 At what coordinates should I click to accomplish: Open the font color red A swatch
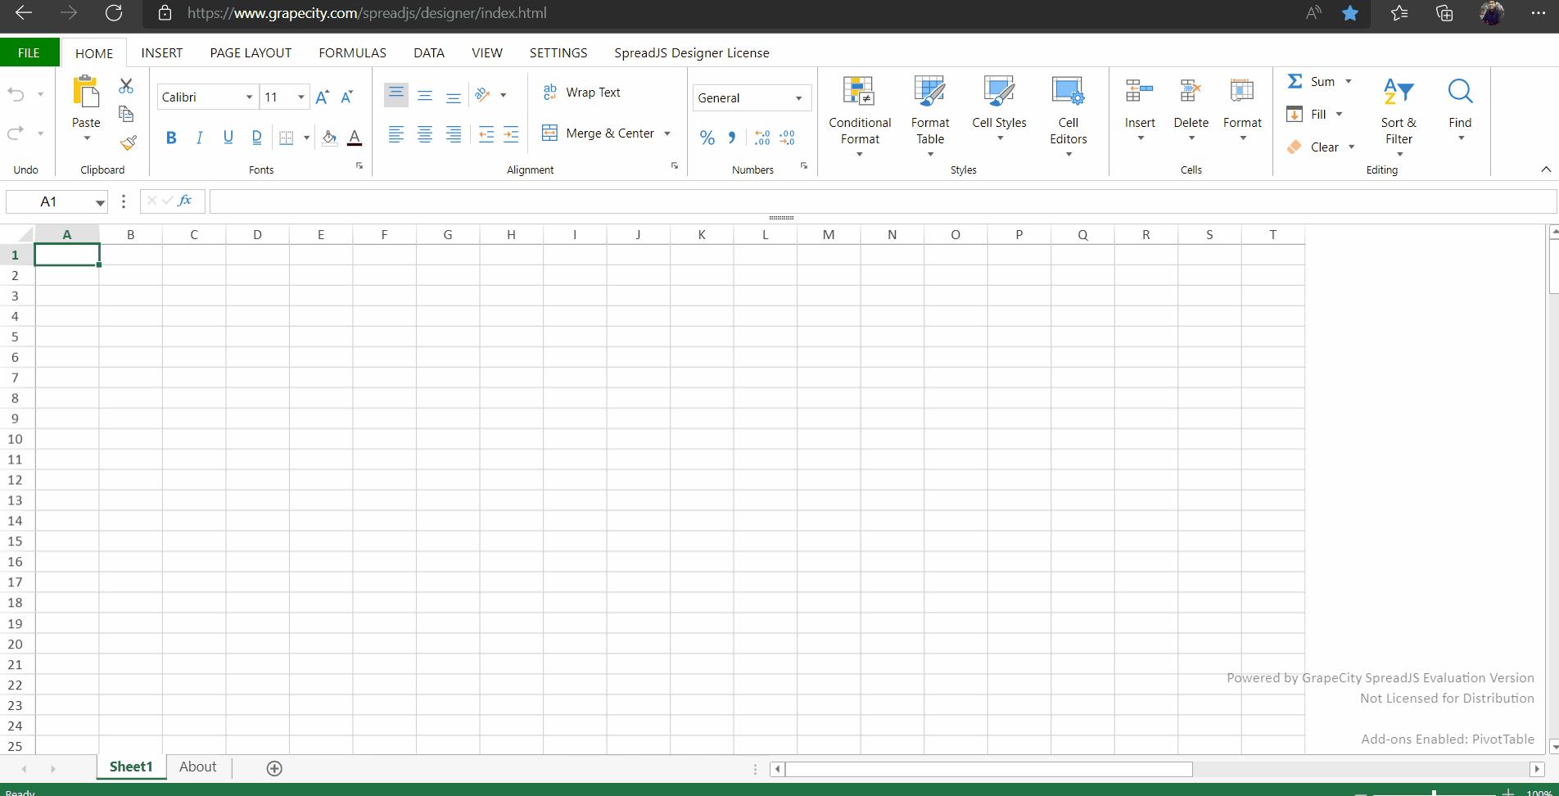[x=355, y=138]
